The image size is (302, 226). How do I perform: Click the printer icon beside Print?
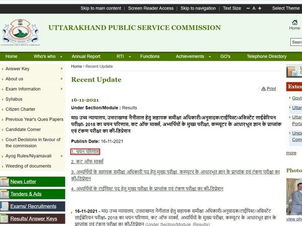pyautogui.click(x=263, y=89)
